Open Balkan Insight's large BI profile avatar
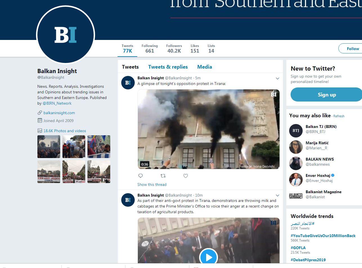This screenshot has width=362, height=268. (x=66, y=35)
